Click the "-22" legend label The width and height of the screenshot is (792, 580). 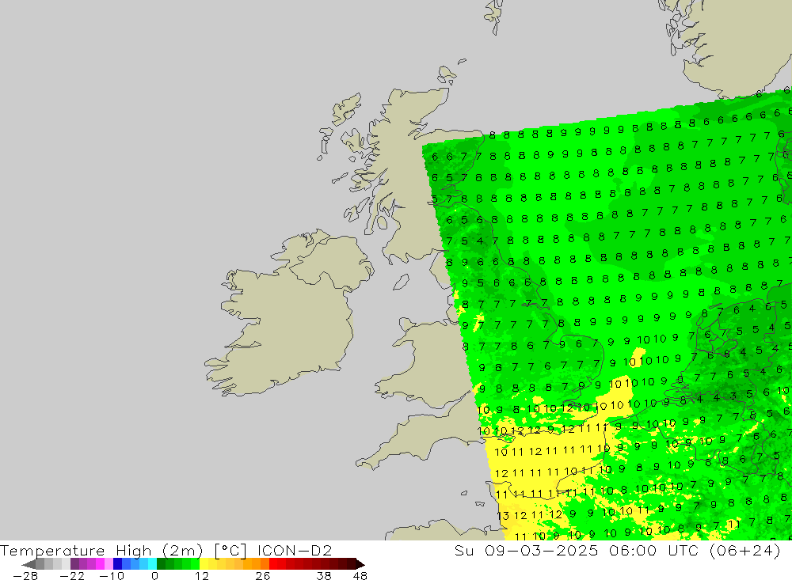point(72,575)
